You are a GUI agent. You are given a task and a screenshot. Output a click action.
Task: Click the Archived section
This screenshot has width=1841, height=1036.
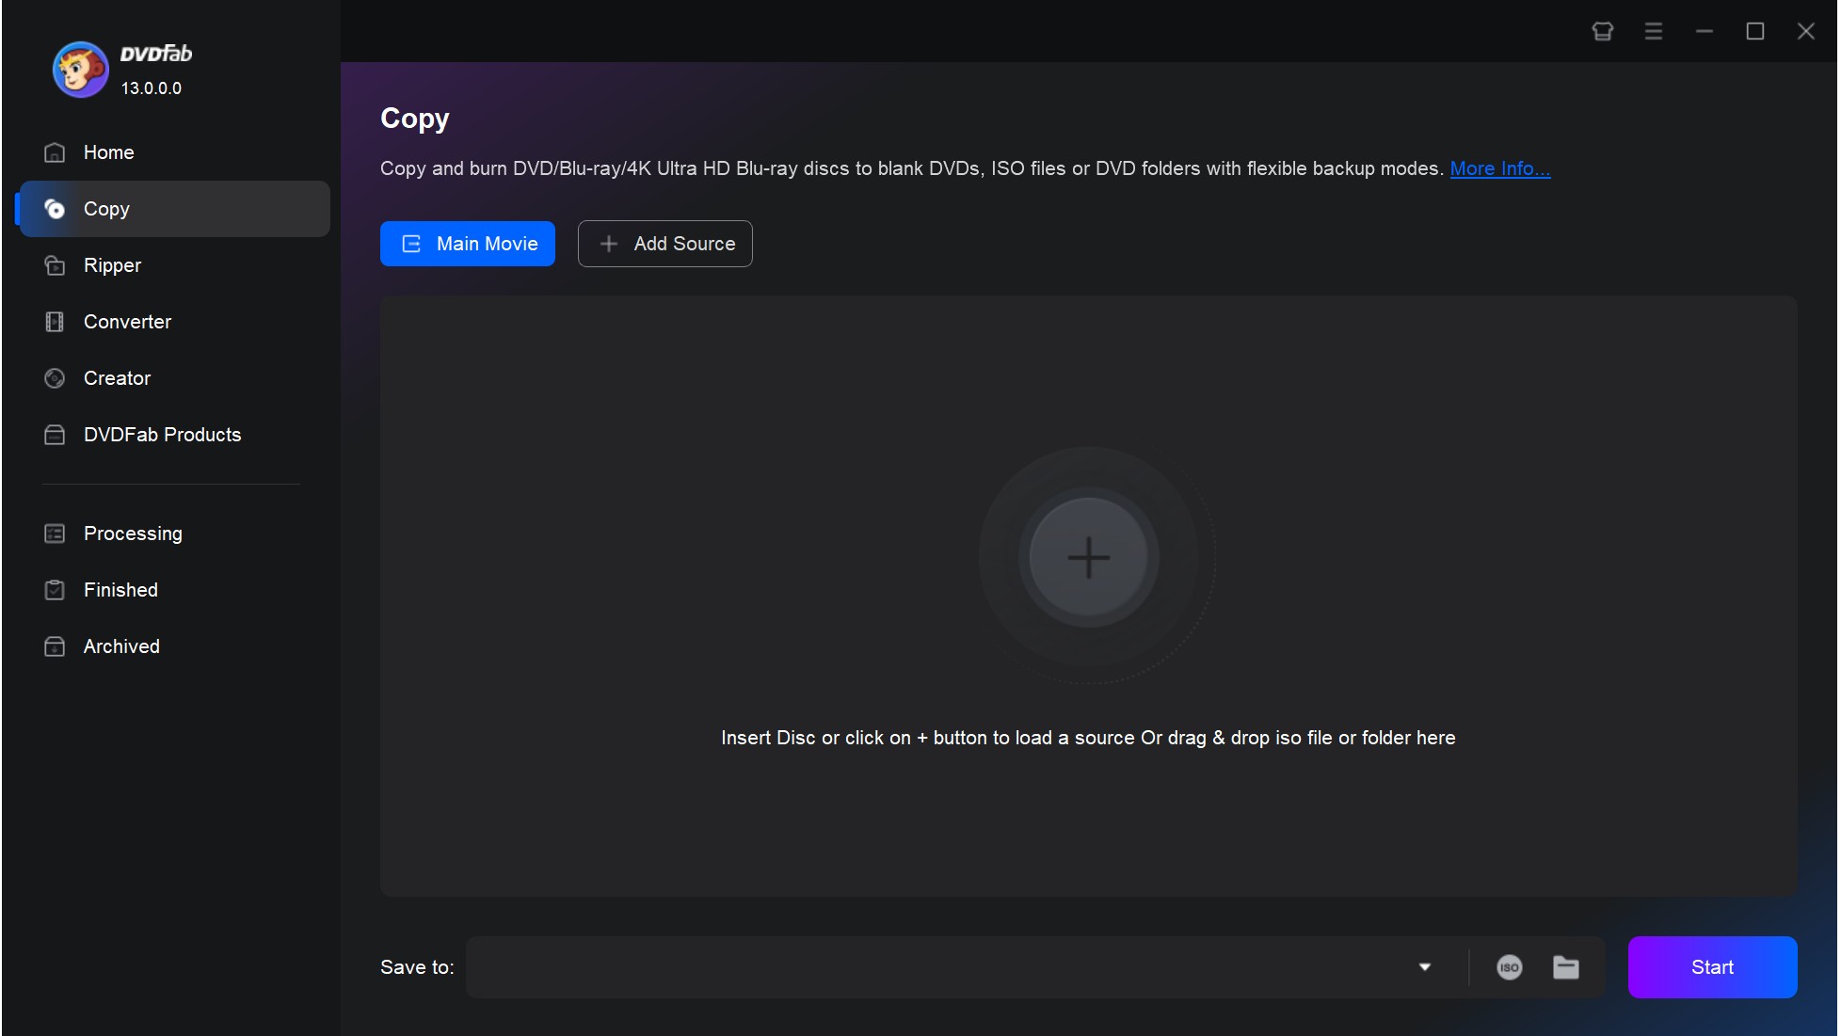121,646
